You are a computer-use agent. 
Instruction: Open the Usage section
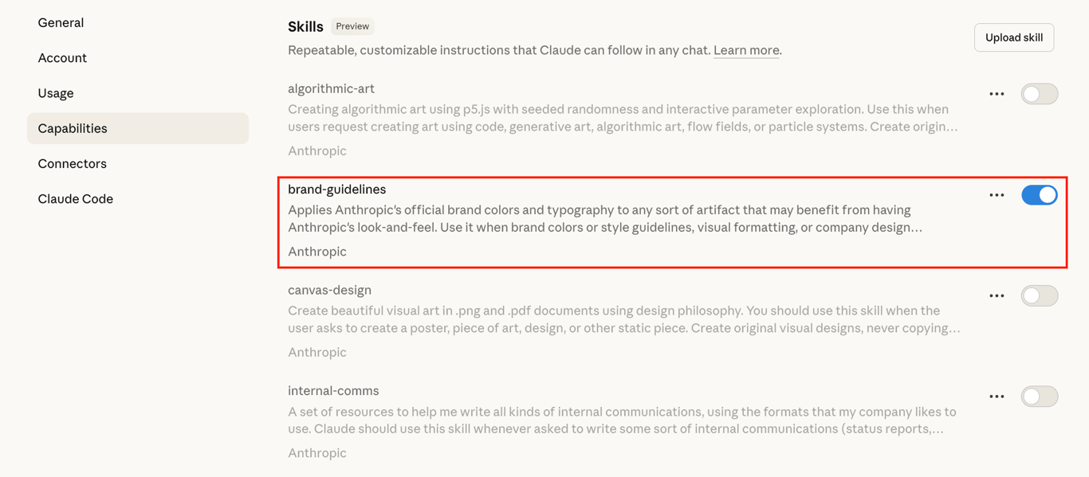[55, 92]
